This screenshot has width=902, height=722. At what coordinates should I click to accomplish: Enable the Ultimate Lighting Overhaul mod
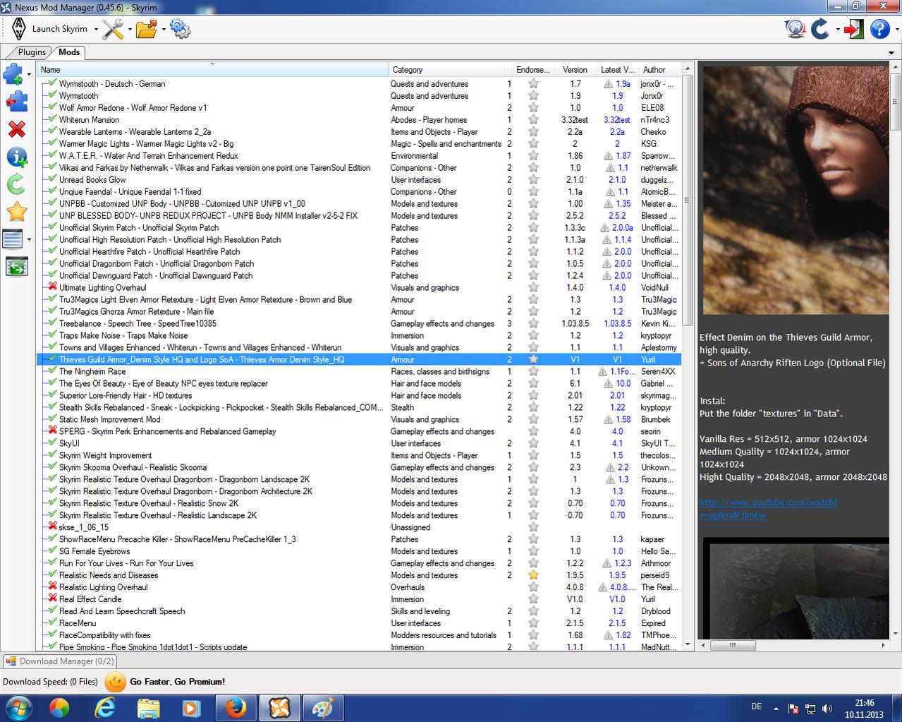tap(51, 287)
